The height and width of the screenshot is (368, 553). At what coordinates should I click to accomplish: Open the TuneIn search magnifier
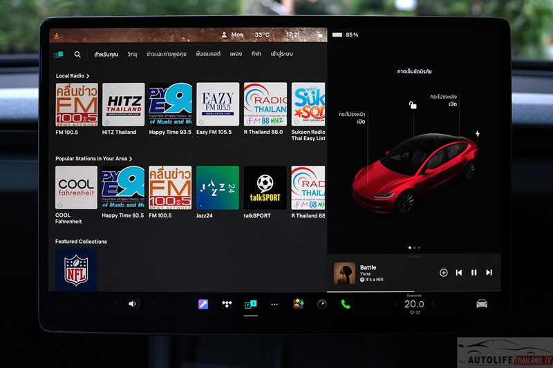click(77, 55)
